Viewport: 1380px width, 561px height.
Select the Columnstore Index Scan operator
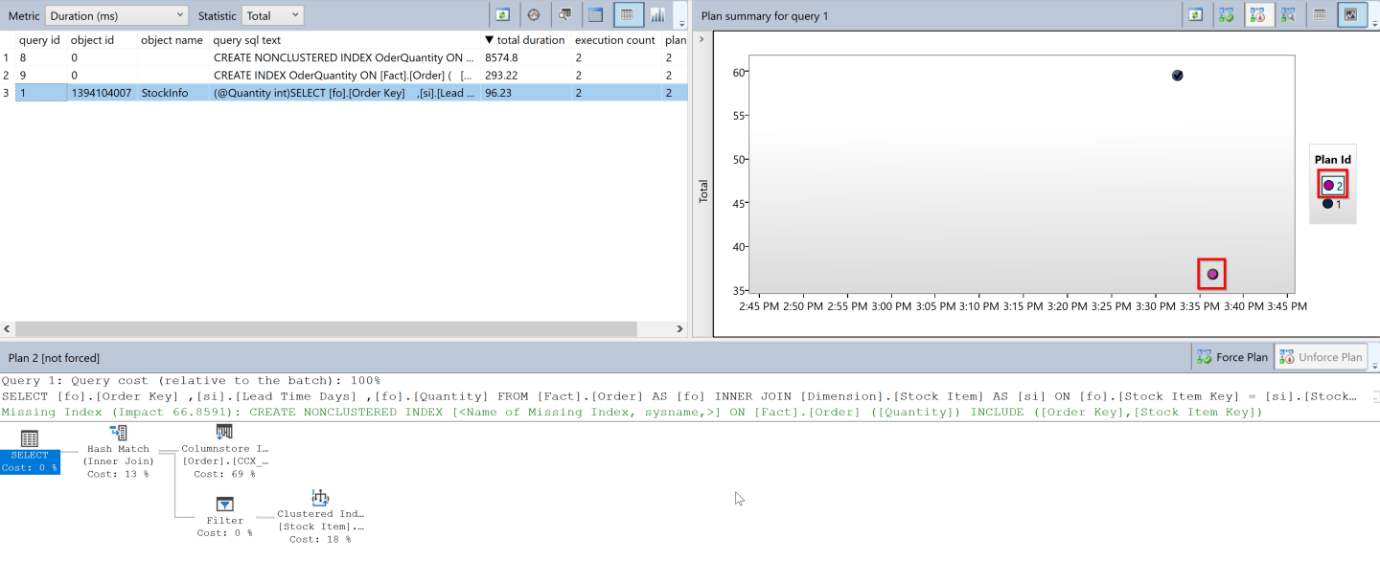[x=224, y=452]
